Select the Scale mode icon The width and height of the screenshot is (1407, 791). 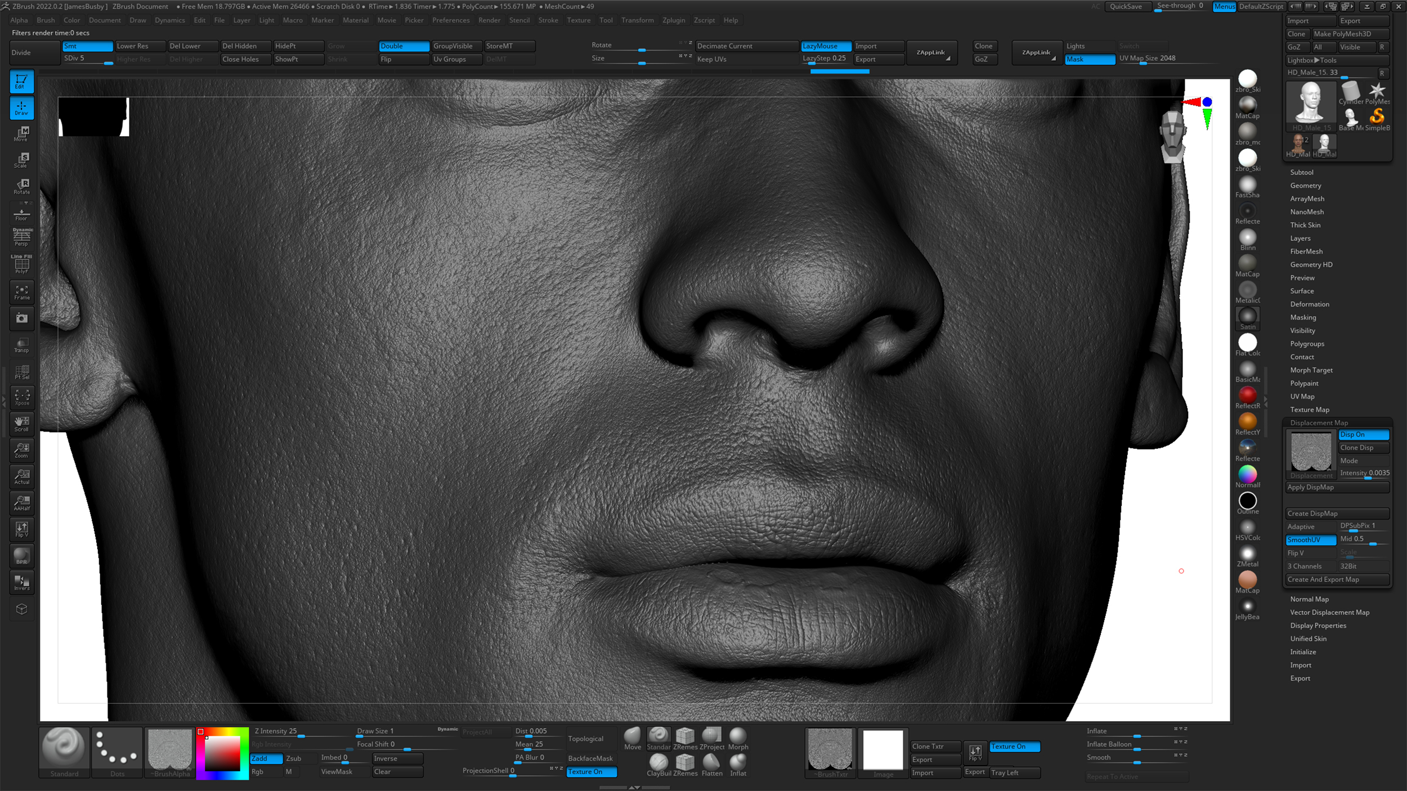click(21, 160)
